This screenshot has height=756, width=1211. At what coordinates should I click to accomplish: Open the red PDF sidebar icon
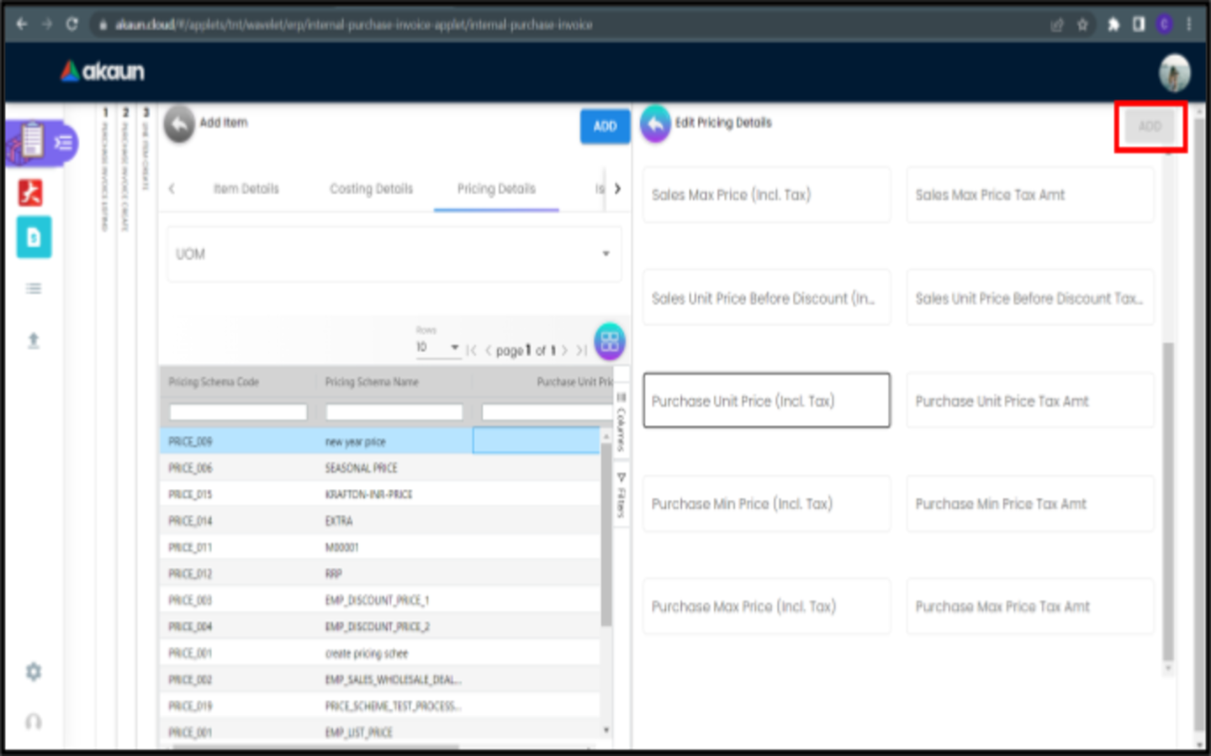tap(31, 193)
